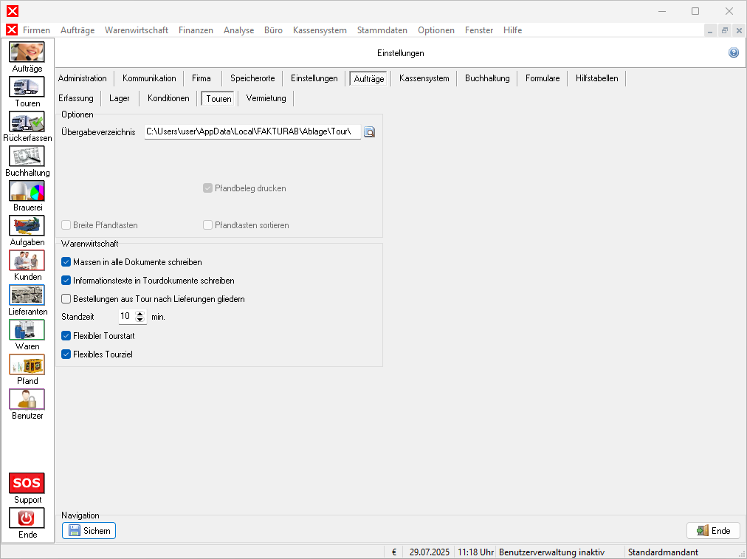The width and height of the screenshot is (747, 559).
Task: Open Touren truck icon in sidebar
Action: [27, 87]
